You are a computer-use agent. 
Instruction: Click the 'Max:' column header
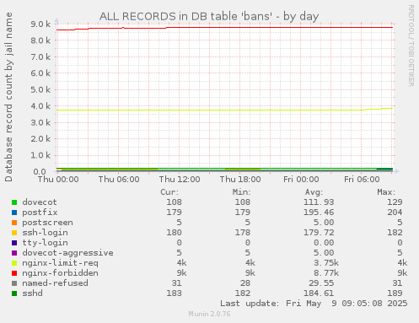pos(386,192)
